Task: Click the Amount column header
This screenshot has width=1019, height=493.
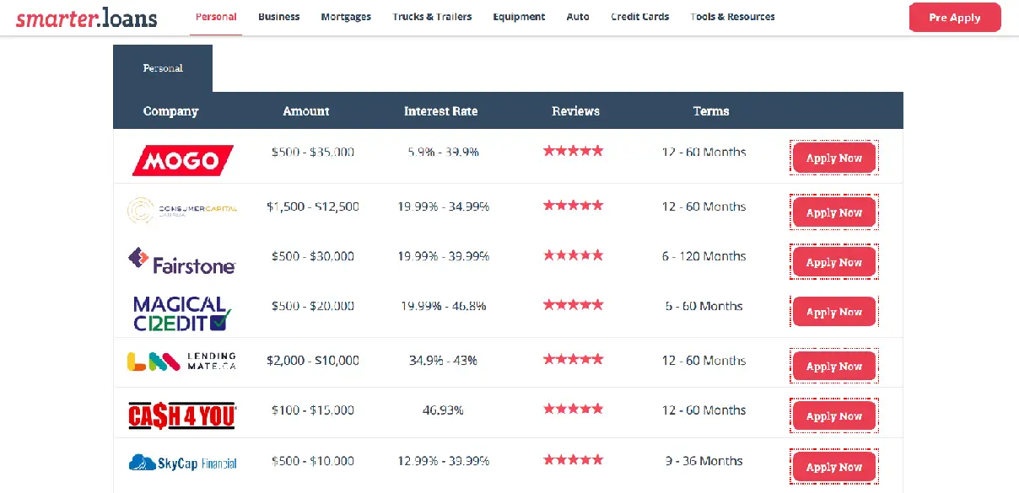Action: pyautogui.click(x=306, y=111)
